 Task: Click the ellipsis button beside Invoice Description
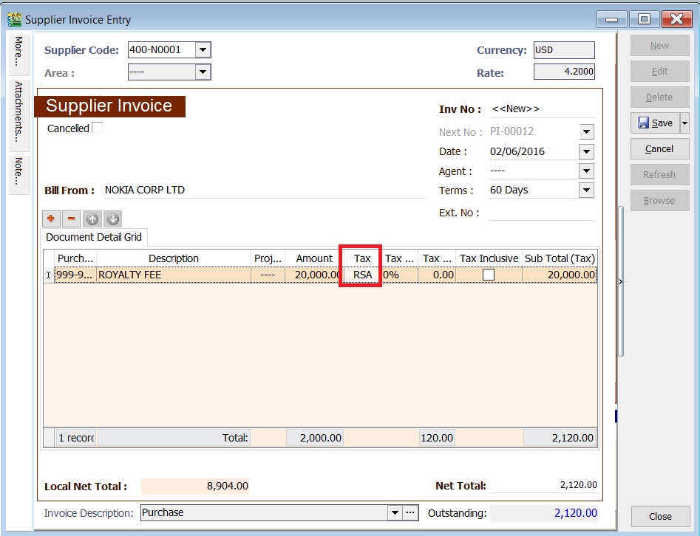tap(411, 512)
